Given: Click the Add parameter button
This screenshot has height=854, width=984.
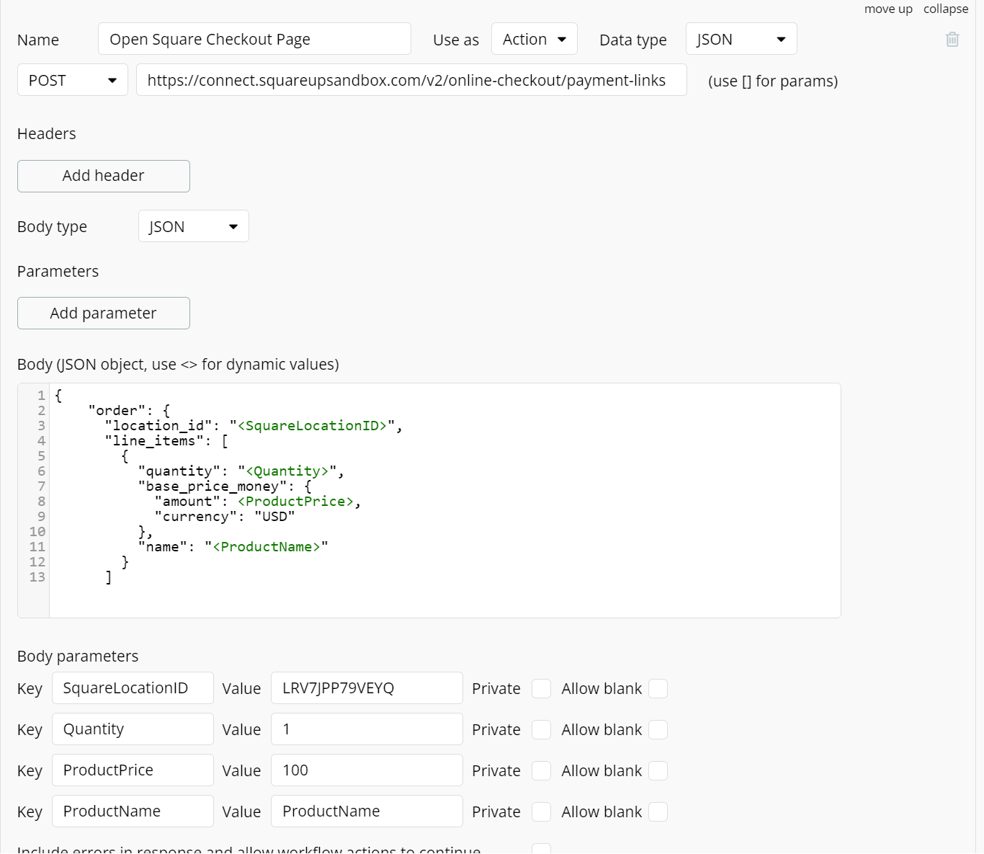Looking at the screenshot, I should [104, 313].
